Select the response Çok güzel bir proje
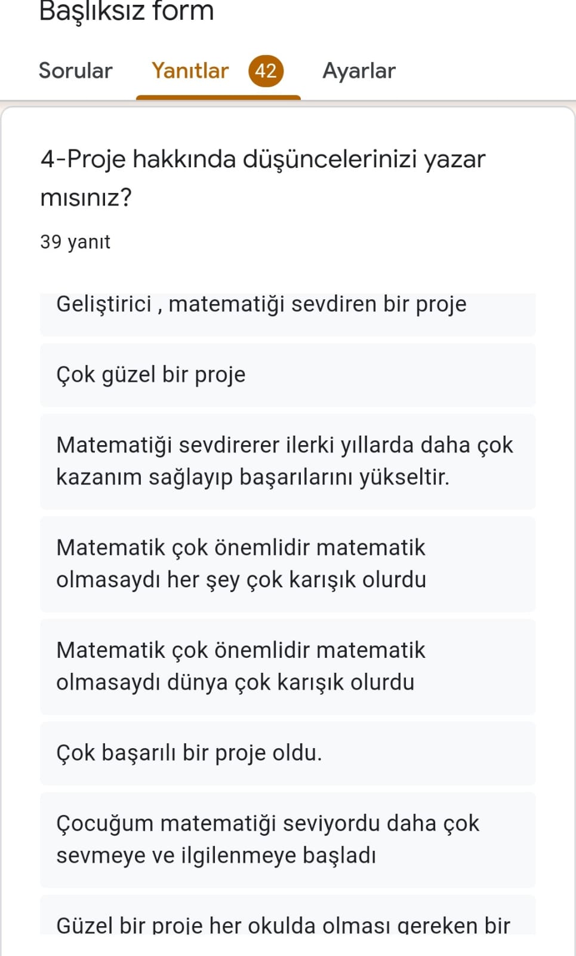This screenshot has height=956, width=576. [151, 375]
